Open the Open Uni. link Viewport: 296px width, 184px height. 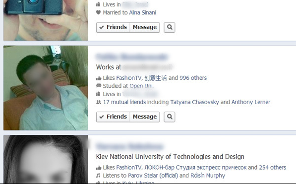141,86
